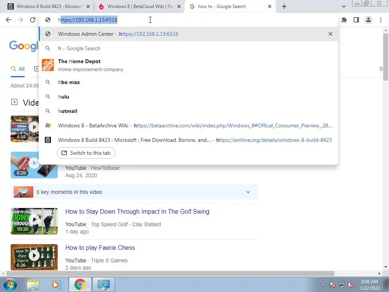Open the Extensions puzzle icon
This screenshot has width=389, height=292.
[x=344, y=20]
